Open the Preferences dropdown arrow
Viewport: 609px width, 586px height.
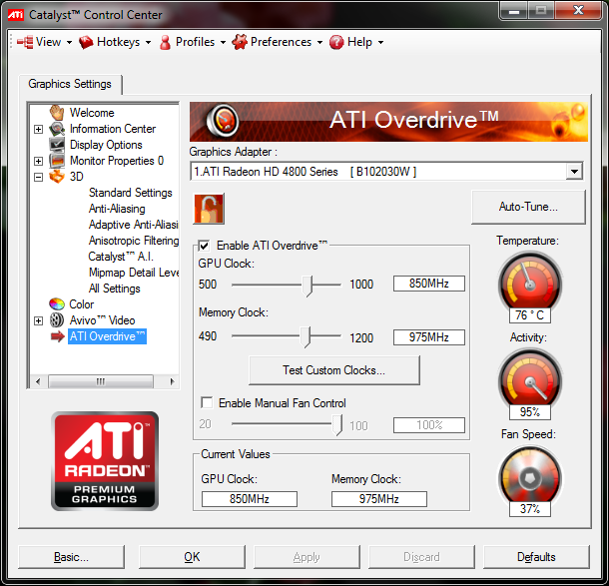tap(319, 42)
